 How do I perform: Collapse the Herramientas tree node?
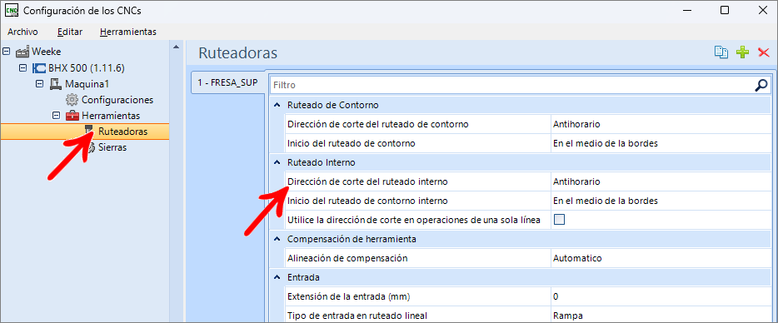pyautogui.click(x=57, y=116)
